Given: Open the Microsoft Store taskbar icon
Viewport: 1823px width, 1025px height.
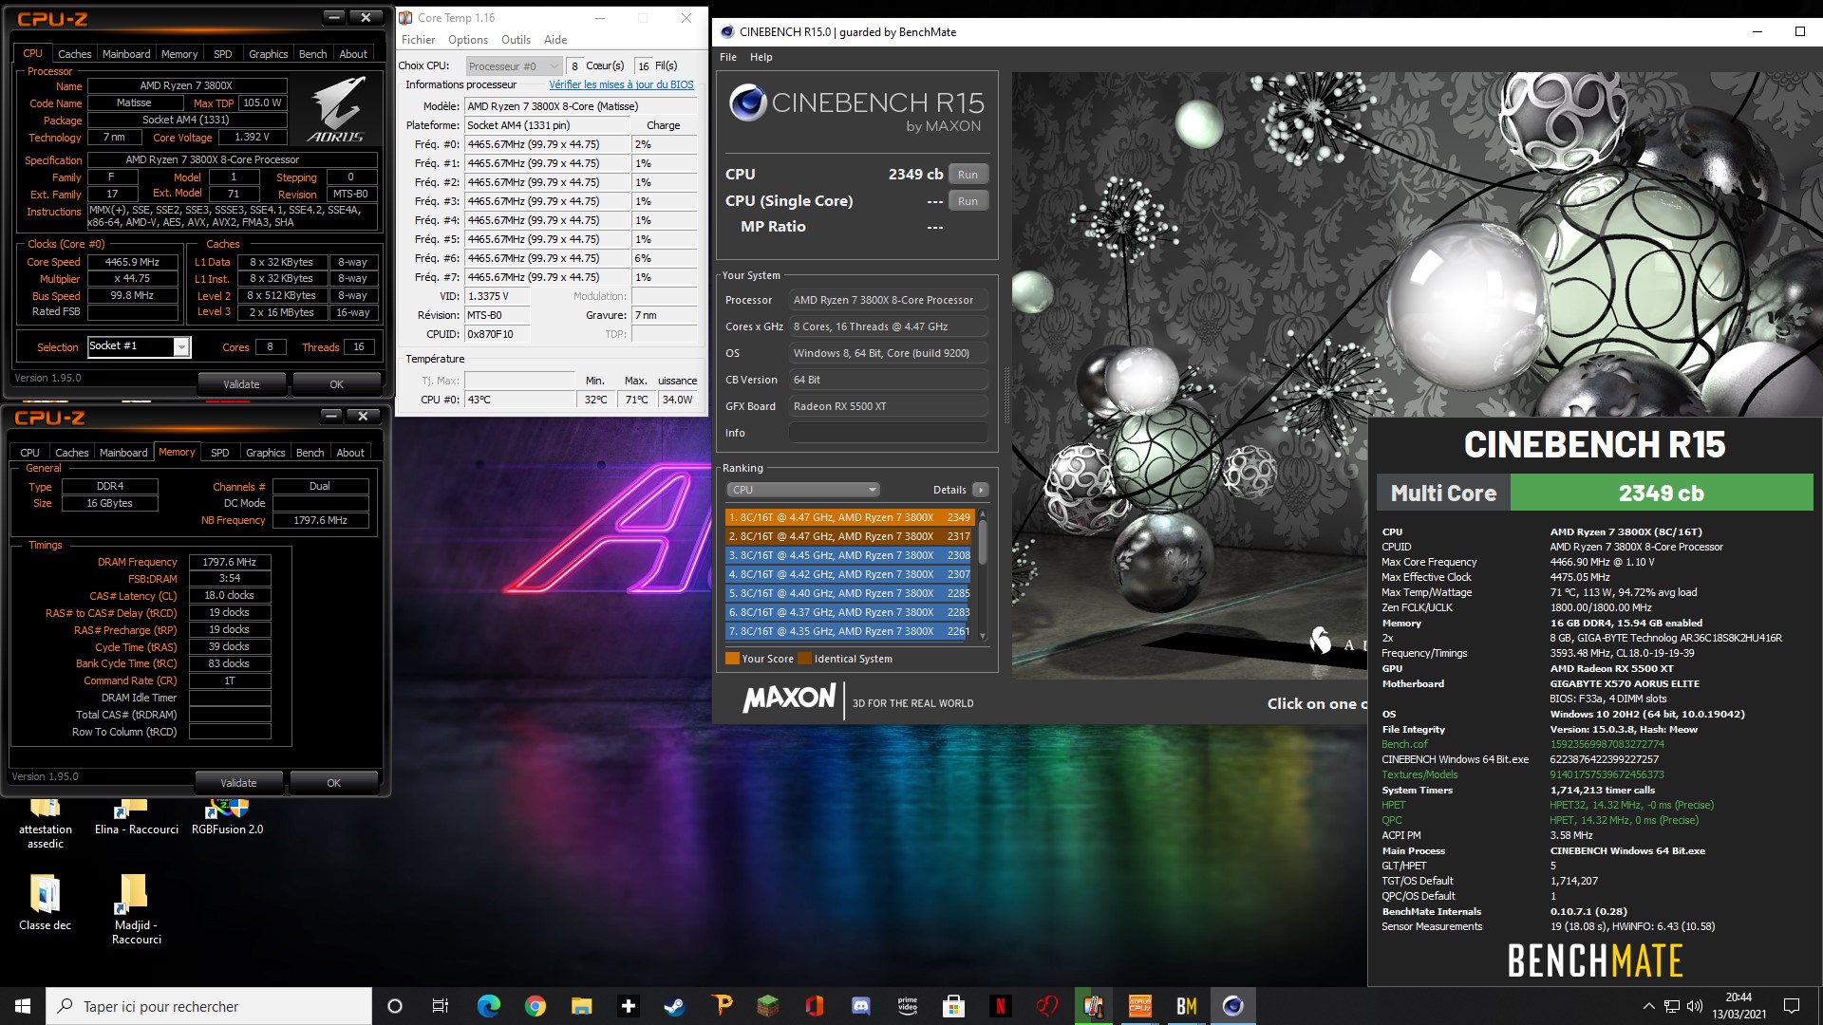Looking at the screenshot, I should point(953,1006).
